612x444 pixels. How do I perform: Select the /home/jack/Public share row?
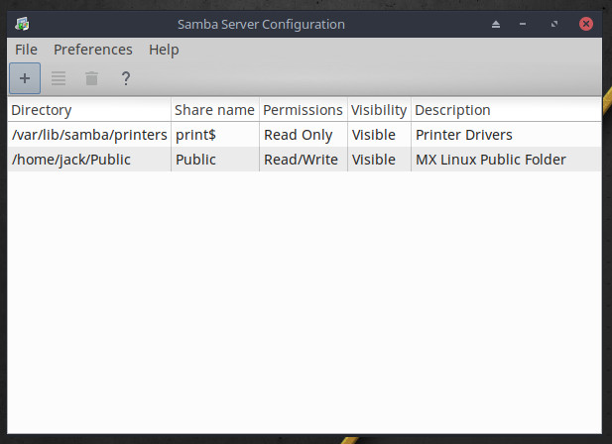tap(71, 160)
